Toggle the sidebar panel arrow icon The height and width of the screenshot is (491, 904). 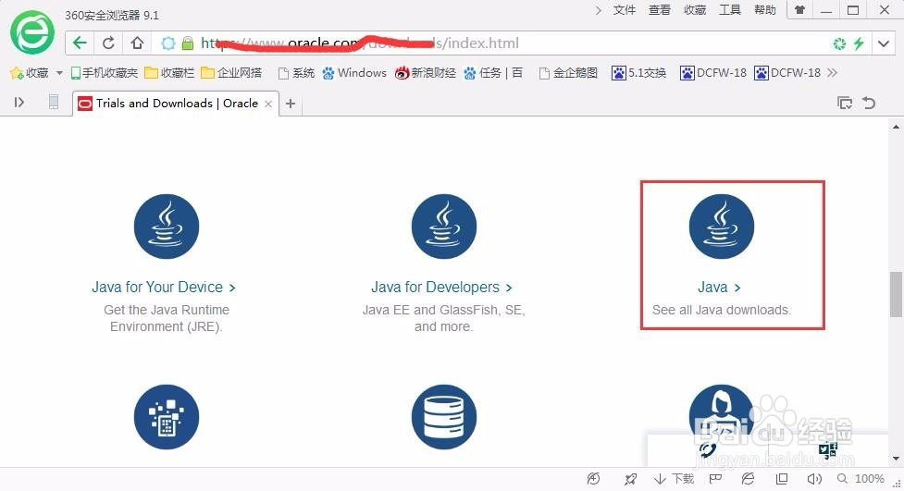tap(19, 103)
